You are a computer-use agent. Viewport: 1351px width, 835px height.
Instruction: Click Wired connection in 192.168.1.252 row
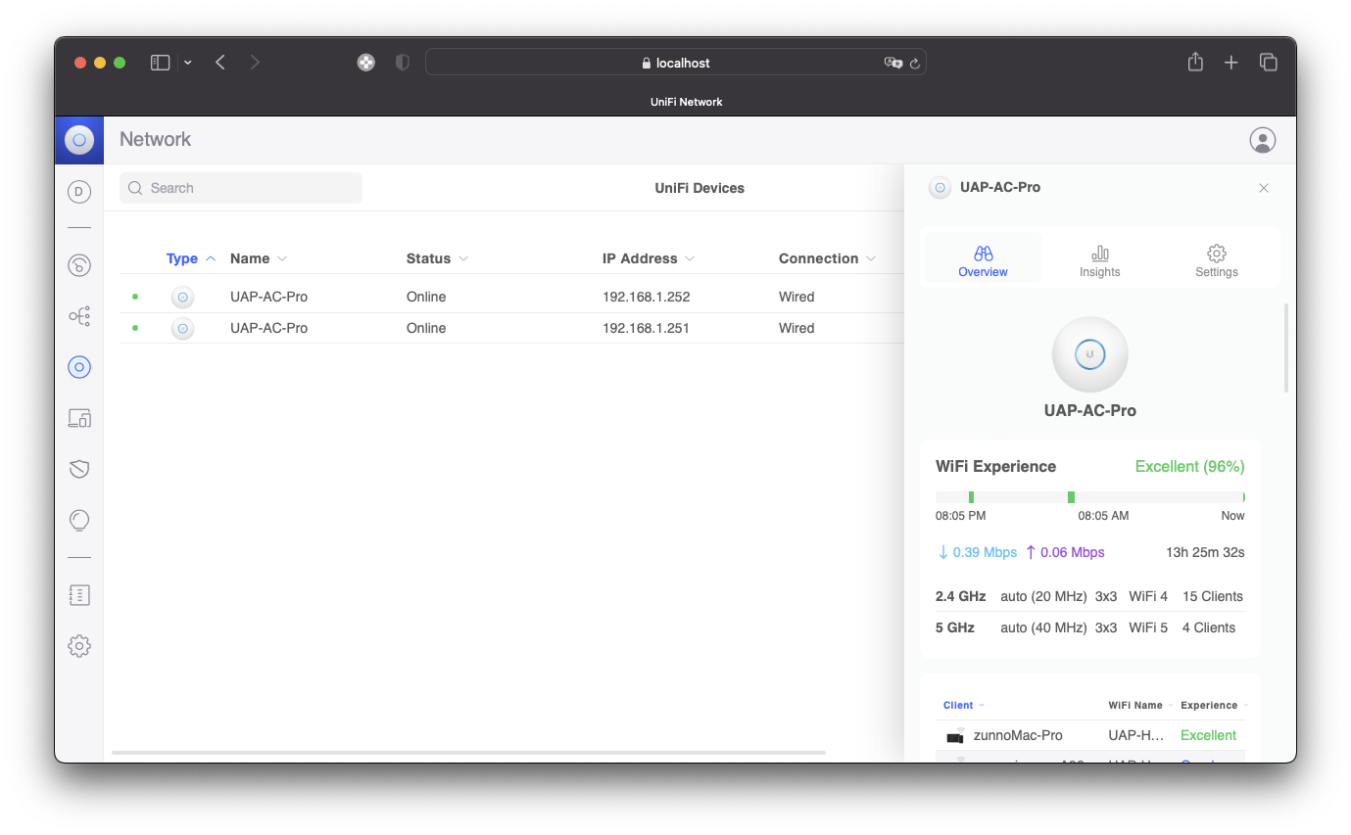796,297
